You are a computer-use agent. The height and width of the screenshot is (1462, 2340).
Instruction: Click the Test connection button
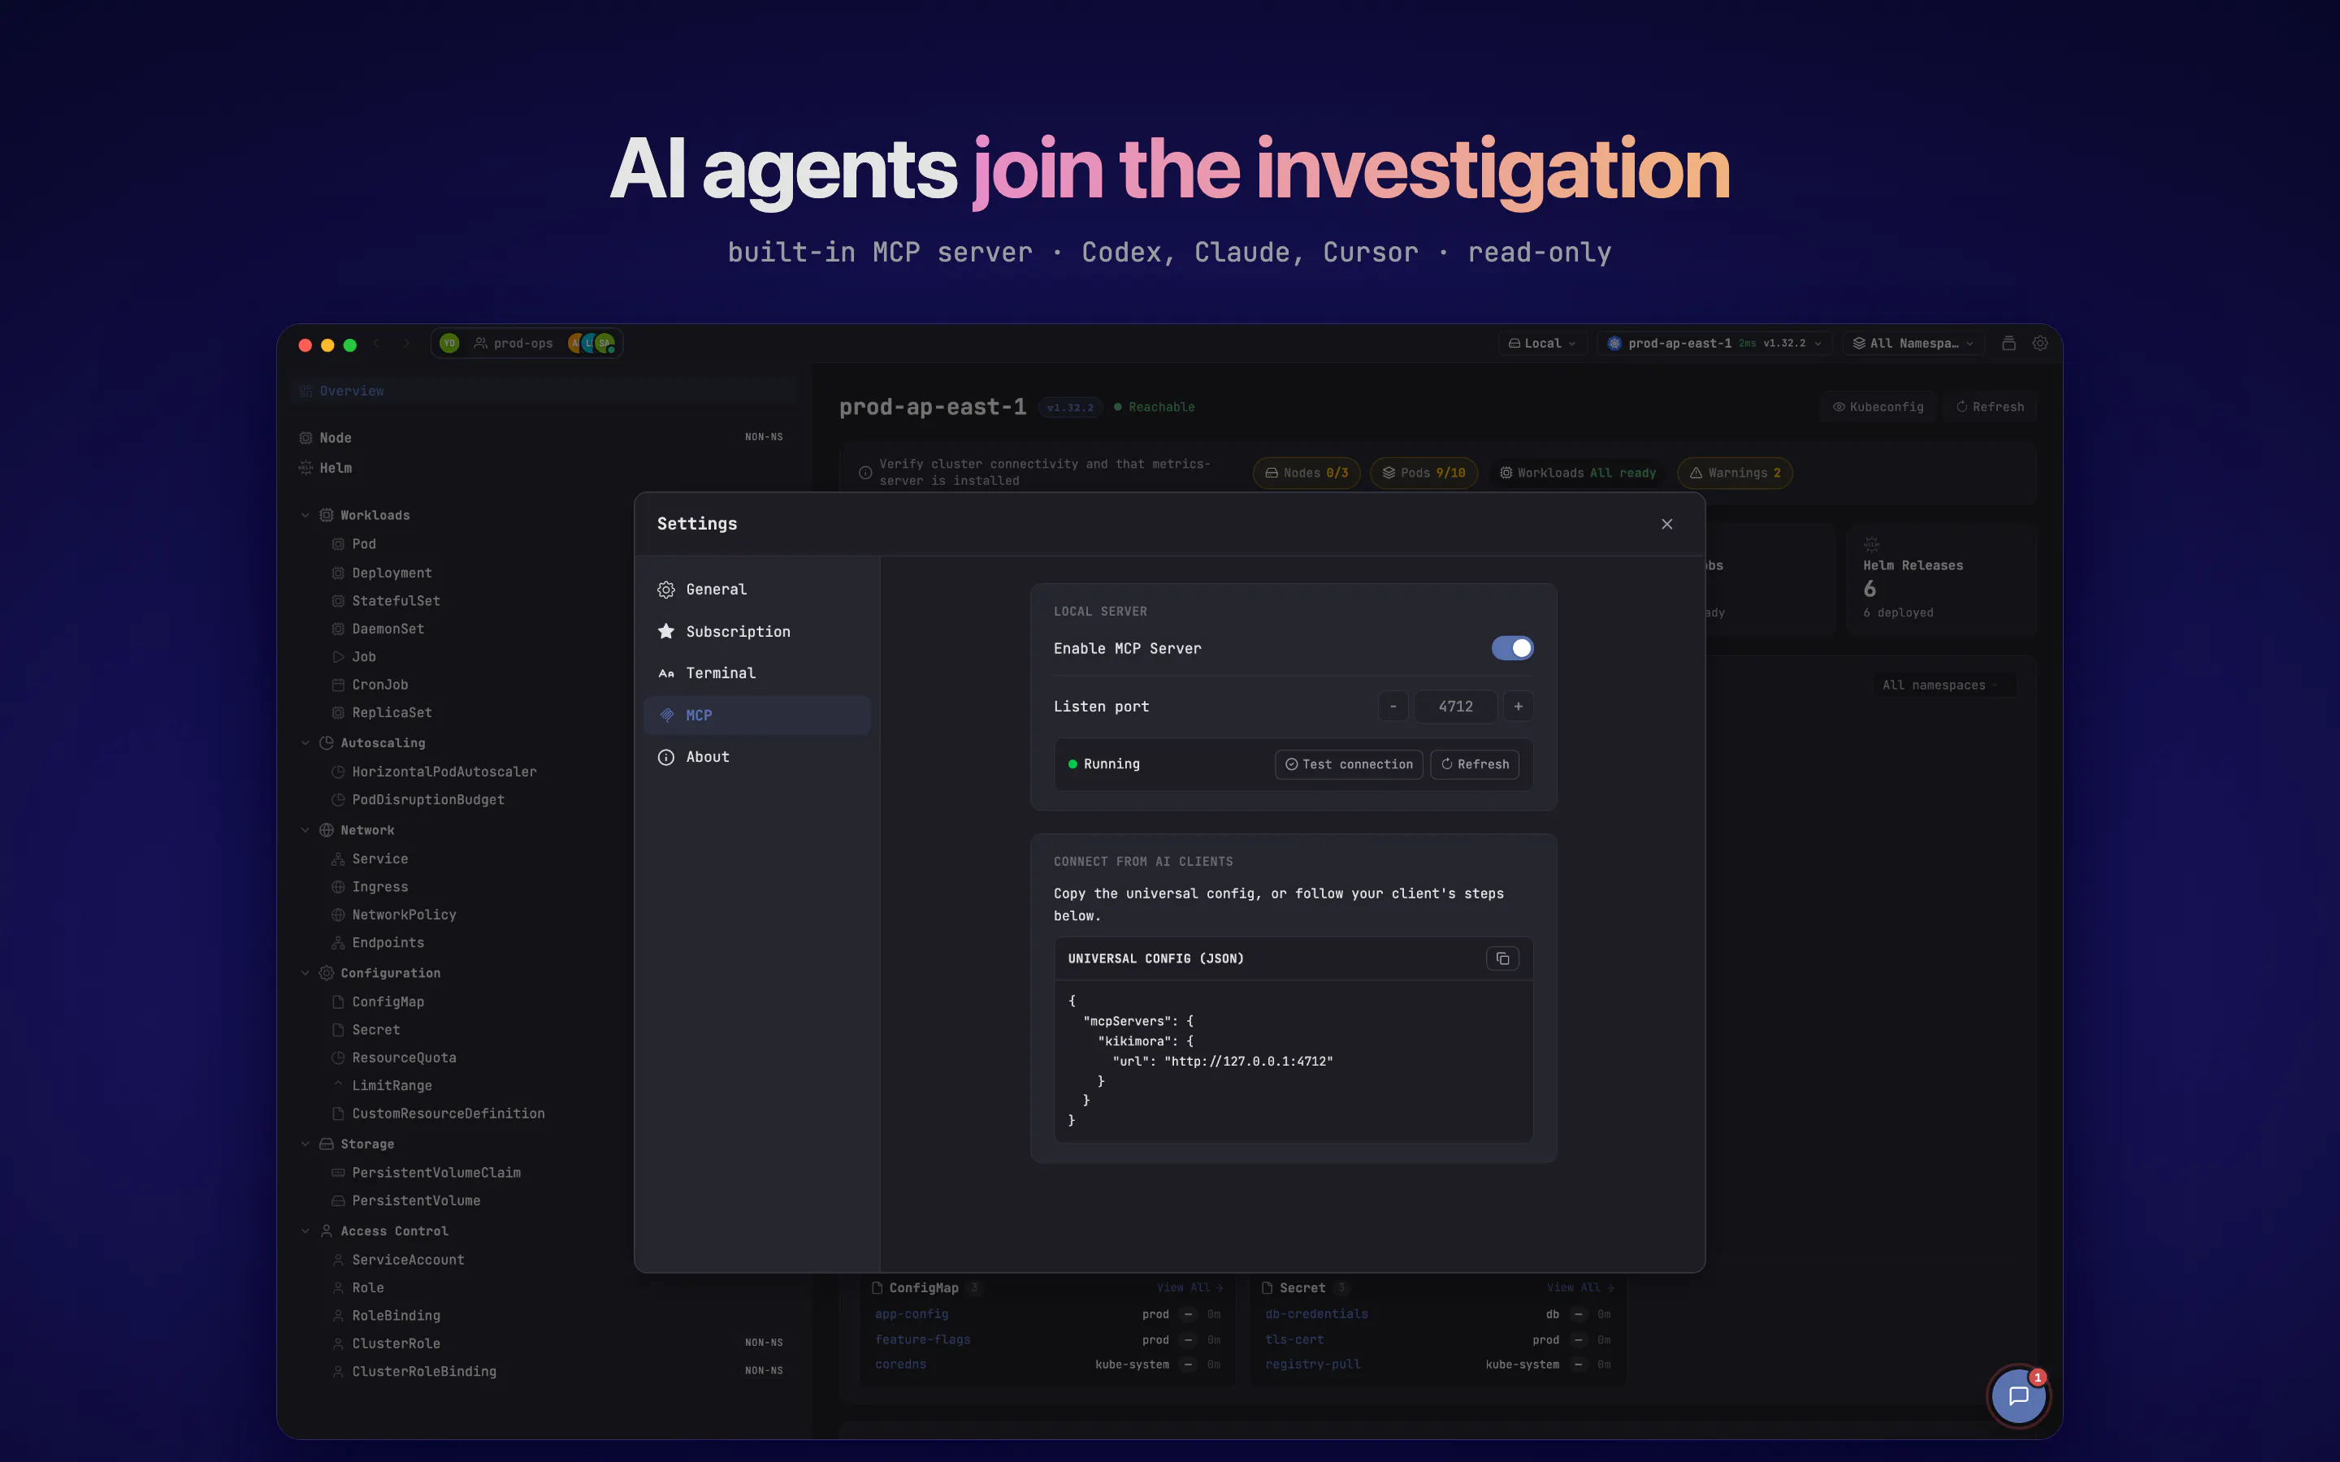point(1349,763)
